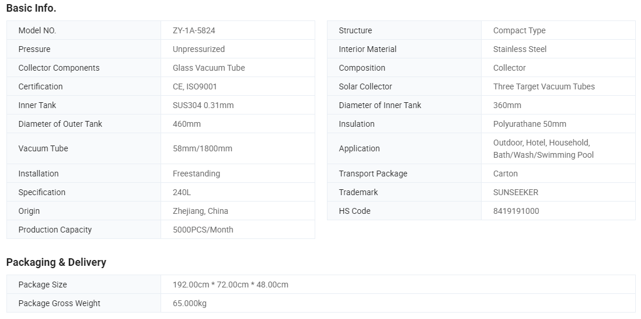Click SUS304 0.31mm inner tank value
Image resolution: width=641 pixels, height=319 pixels.
[203, 105]
